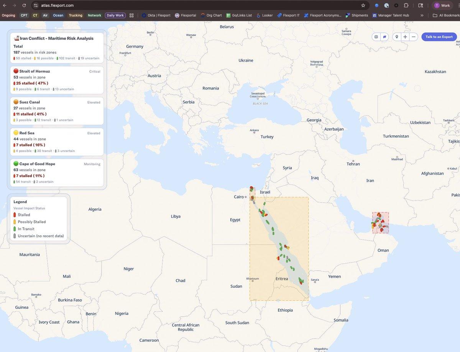This screenshot has width=460, height=352.
Task: Select the Trucking bookmark group
Action: point(75,15)
